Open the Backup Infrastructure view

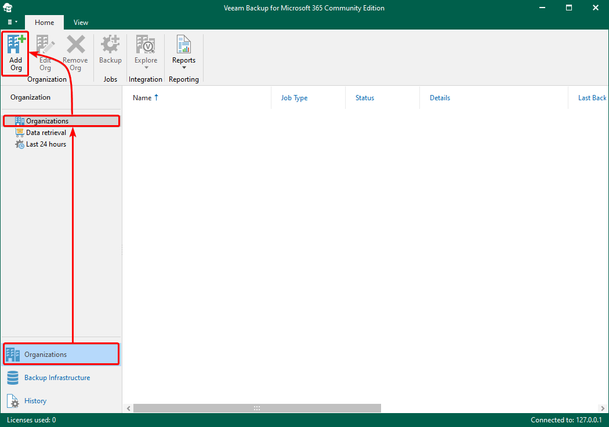[61, 378]
